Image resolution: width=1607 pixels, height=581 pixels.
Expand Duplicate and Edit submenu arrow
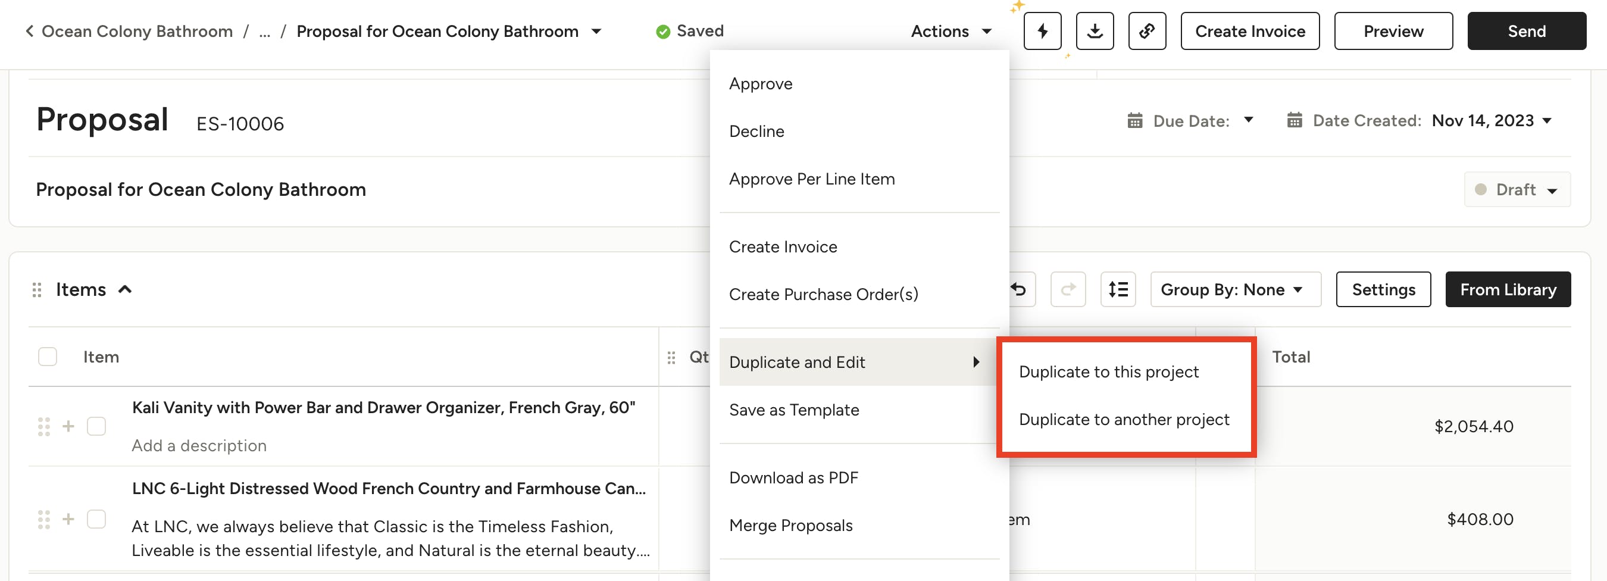[976, 362]
